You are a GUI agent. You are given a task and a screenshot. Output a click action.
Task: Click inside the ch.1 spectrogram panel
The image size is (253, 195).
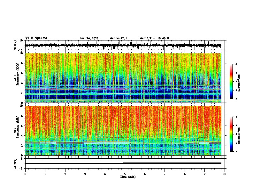click(123, 78)
